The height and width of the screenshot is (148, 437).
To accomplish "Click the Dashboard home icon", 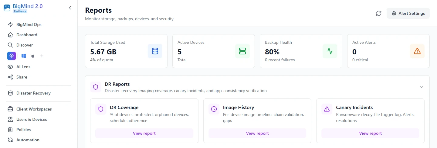I will tap(10, 35).
